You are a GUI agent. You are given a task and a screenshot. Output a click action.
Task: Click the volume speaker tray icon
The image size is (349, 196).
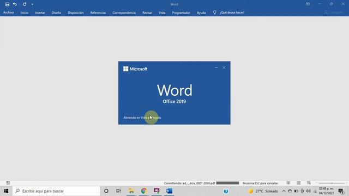click(308, 191)
